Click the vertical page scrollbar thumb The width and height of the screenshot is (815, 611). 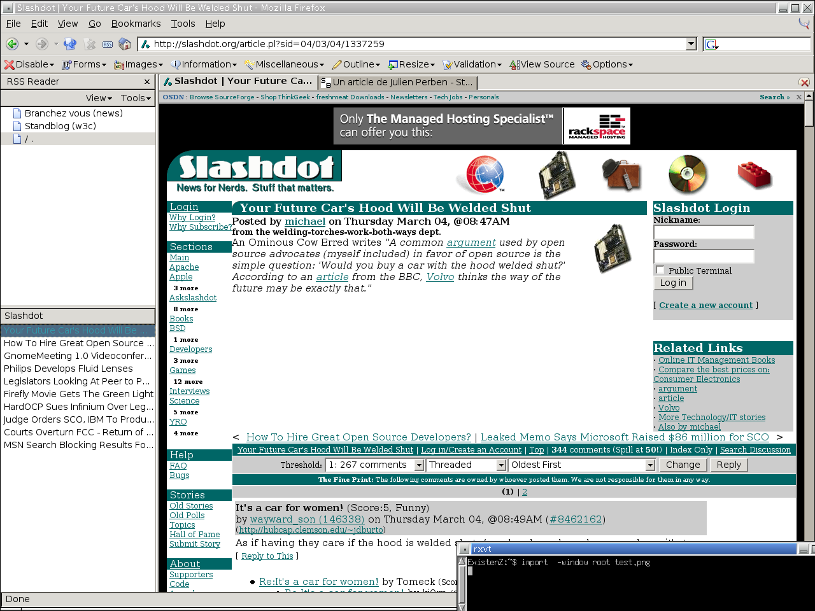click(809, 114)
